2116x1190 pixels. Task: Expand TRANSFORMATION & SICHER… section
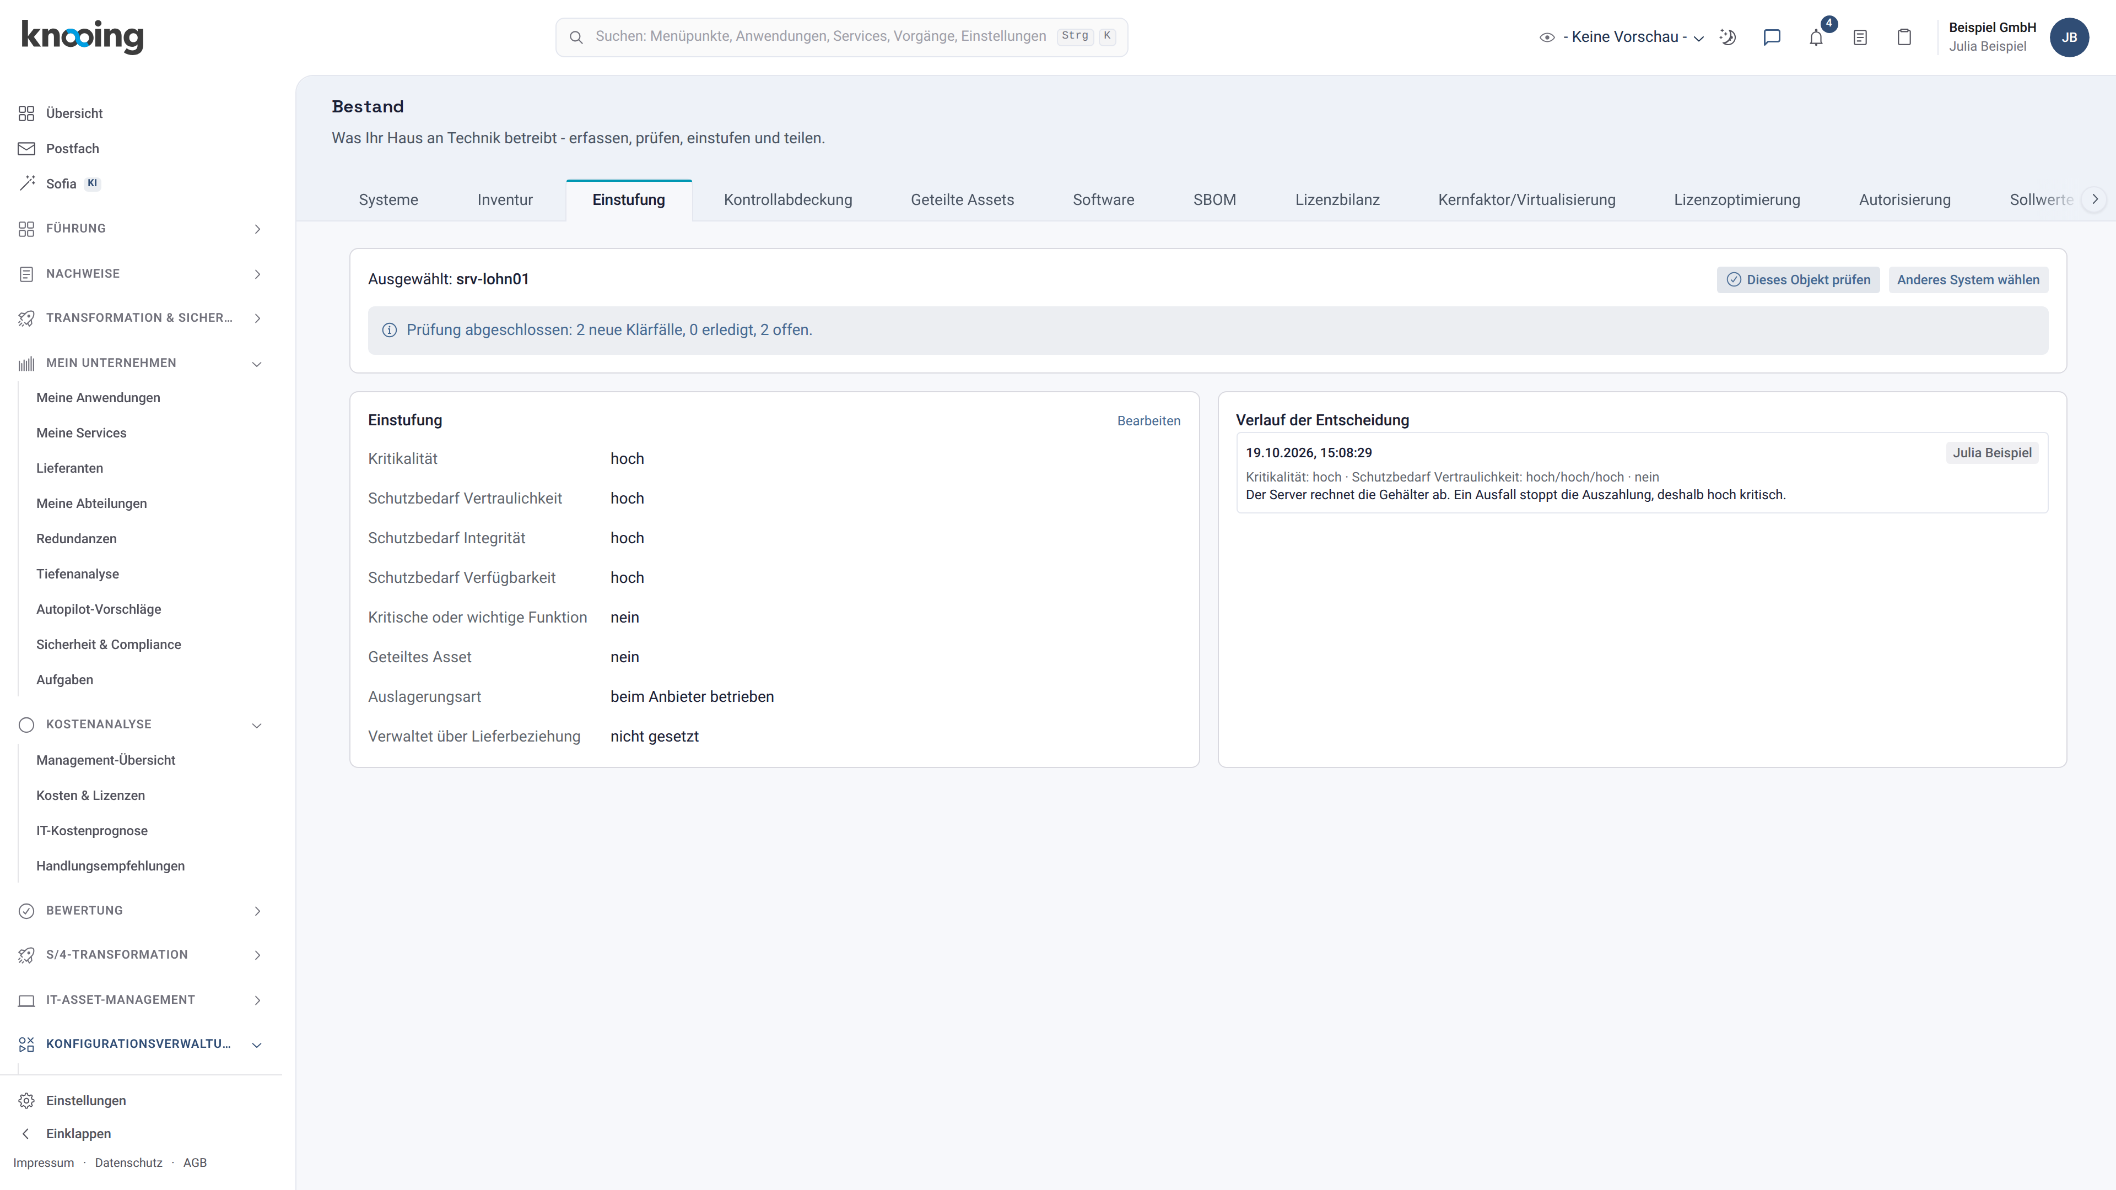[x=141, y=318]
